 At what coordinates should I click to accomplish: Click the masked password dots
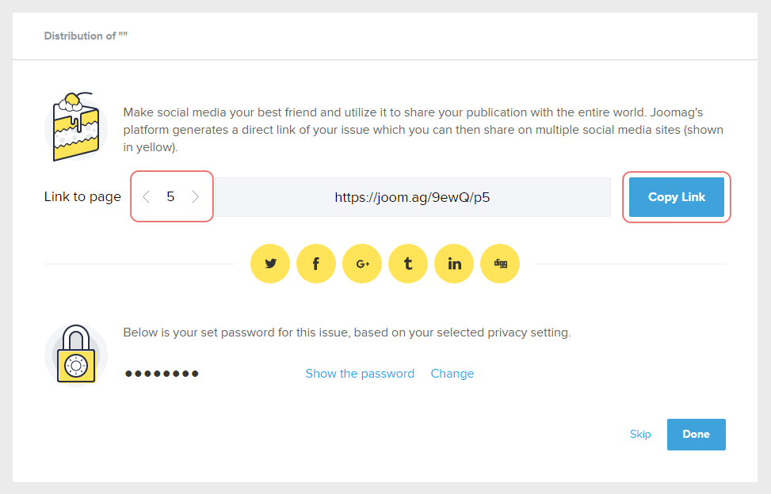point(162,374)
